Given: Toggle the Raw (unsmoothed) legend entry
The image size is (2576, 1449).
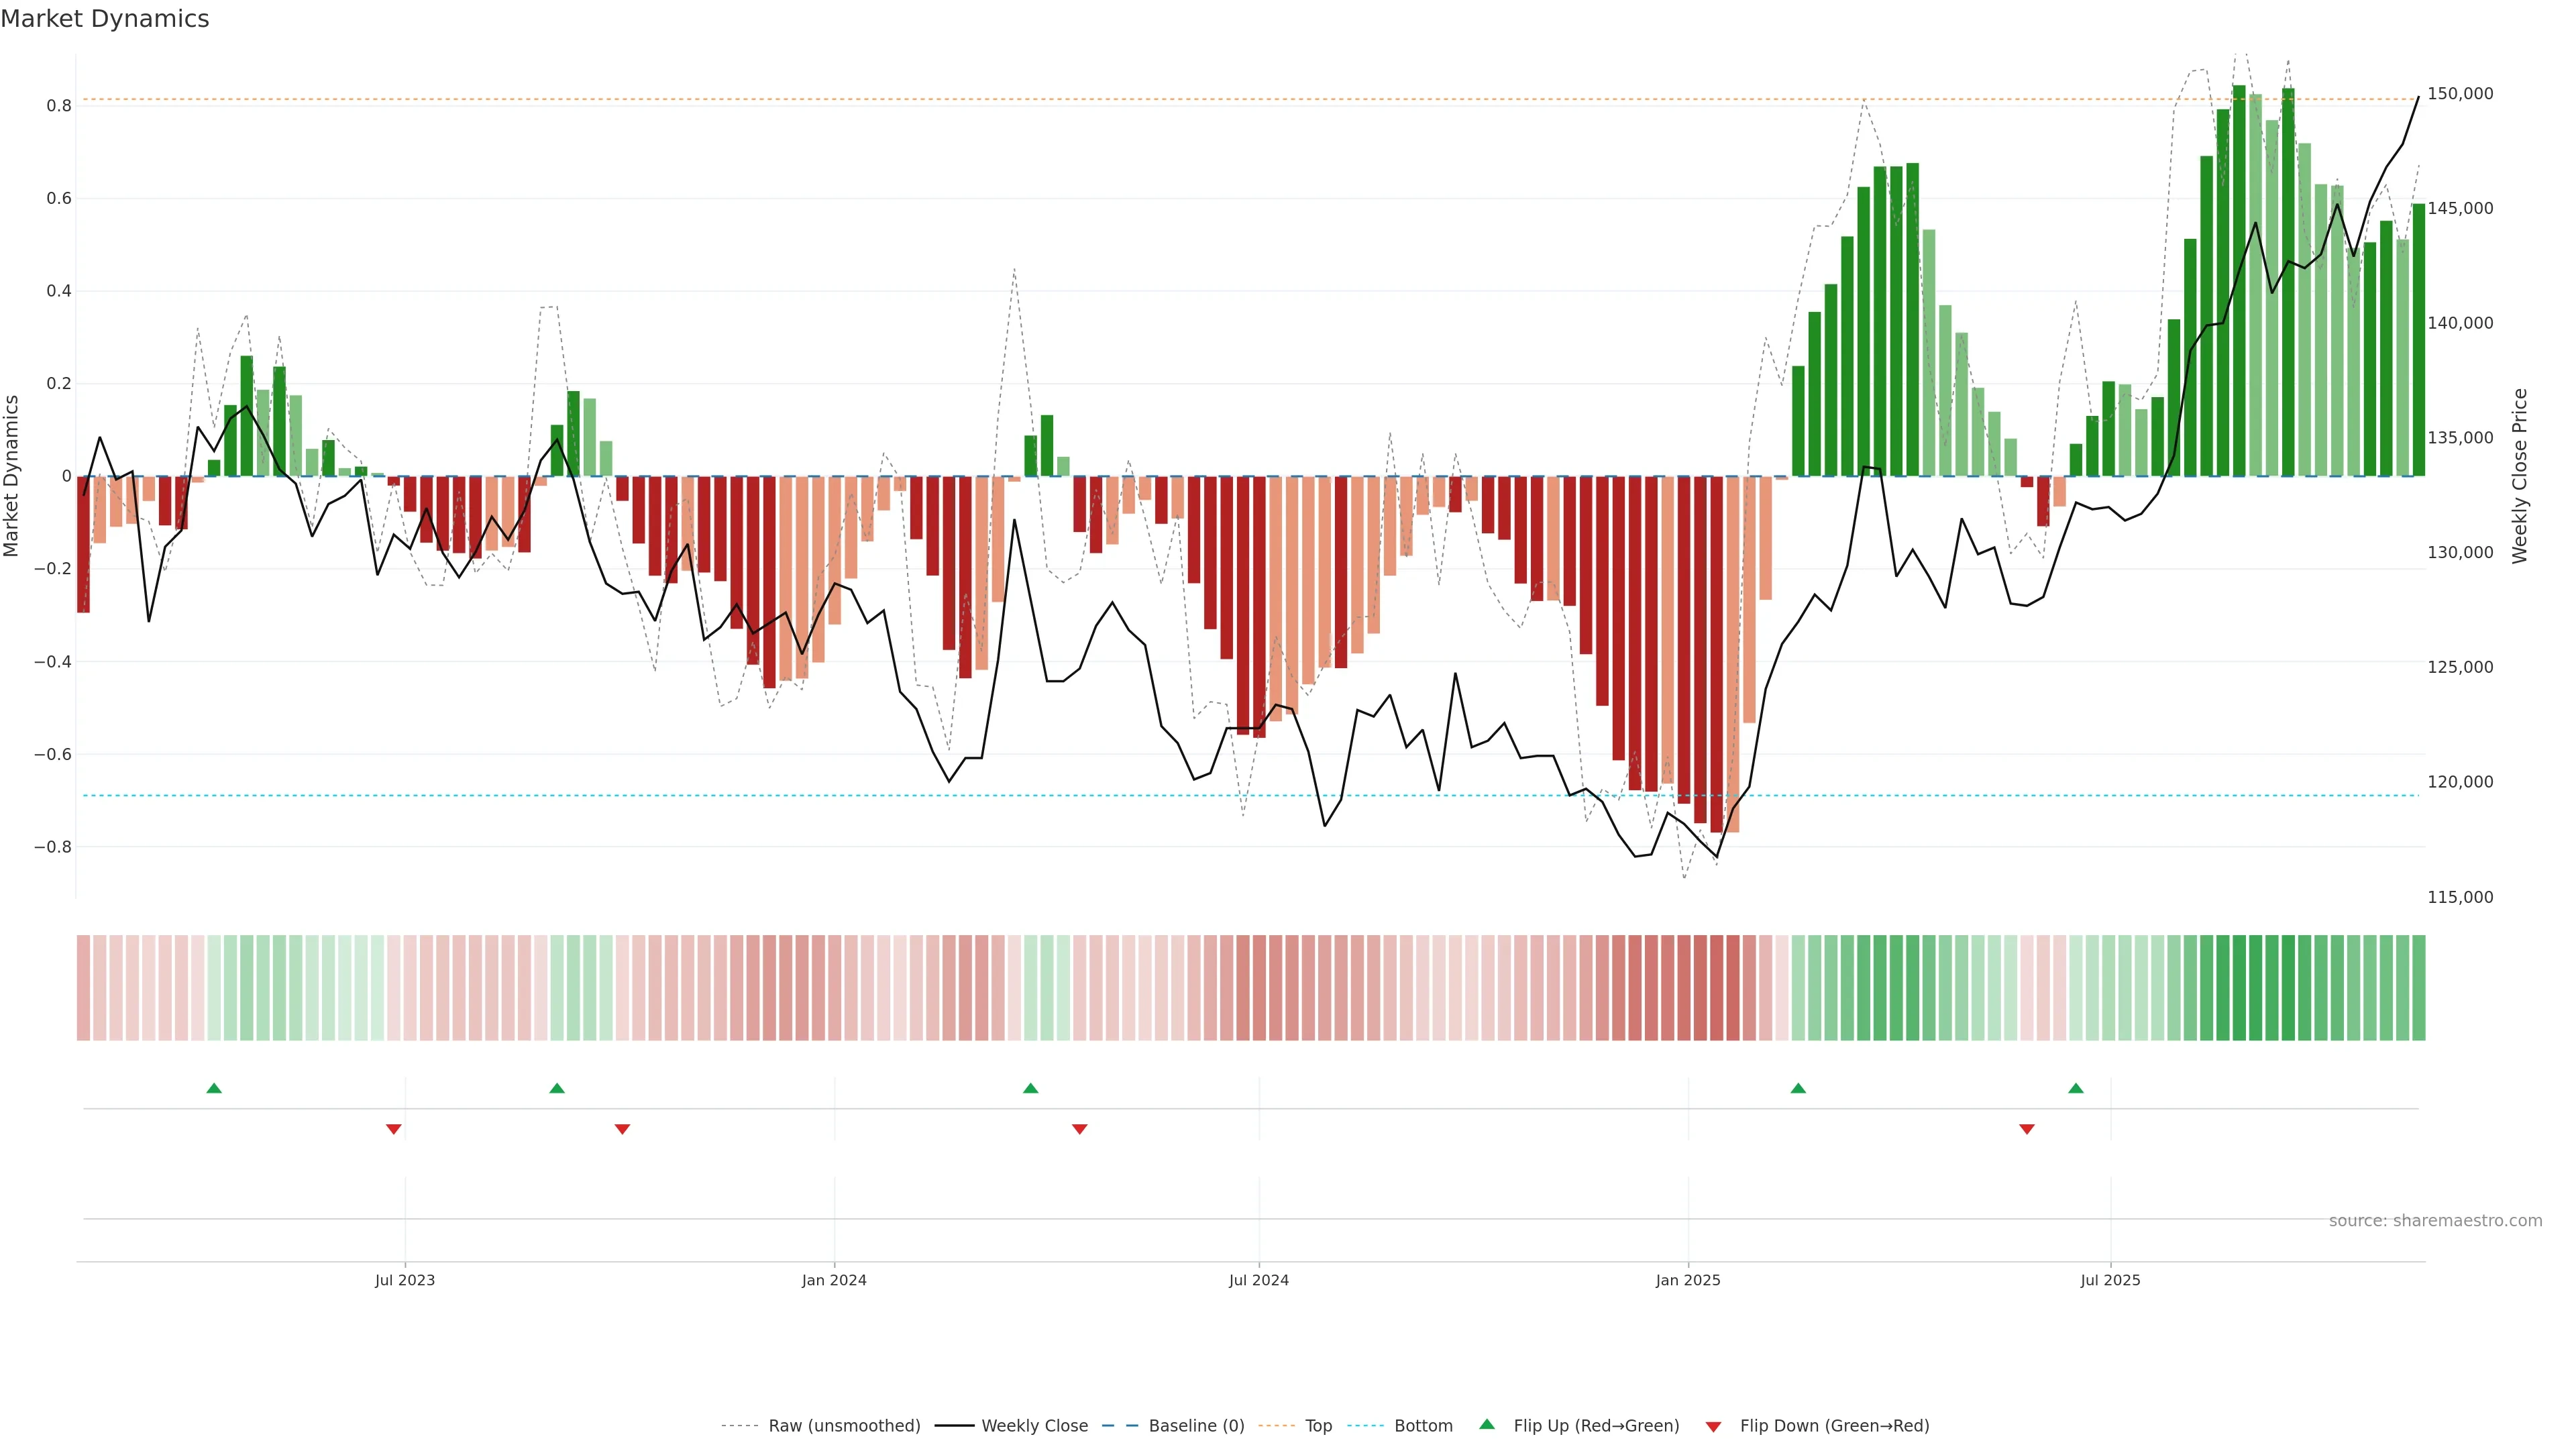Looking at the screenshot, I should coord(844,1426).
